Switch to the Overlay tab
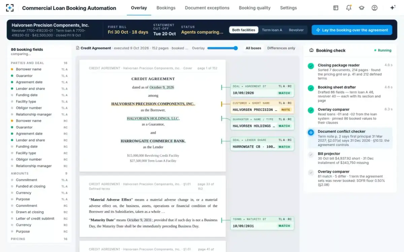Image resolution: width=404 pixels, height=252 pixels. click(139, 8)
